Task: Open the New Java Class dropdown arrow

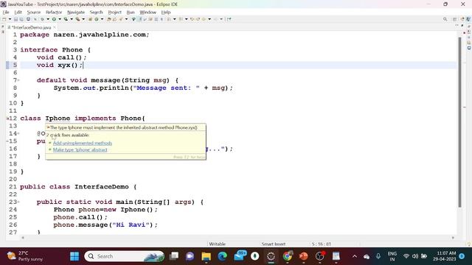Action: coord(102,19)
